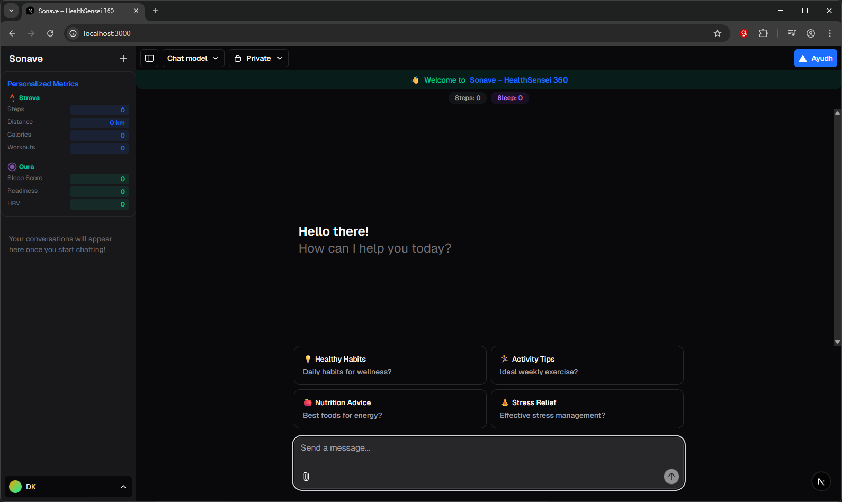The image size is (842, 502).
Task: Open the Chrome profile icon
Action: click(x=811, y=33)
